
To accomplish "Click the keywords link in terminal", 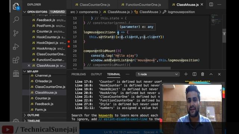I will 106,115.
